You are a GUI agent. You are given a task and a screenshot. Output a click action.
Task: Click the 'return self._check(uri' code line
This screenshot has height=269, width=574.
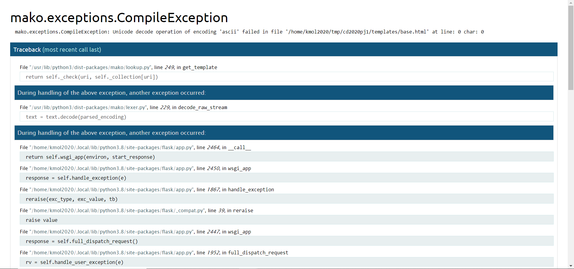click(286, 77)
